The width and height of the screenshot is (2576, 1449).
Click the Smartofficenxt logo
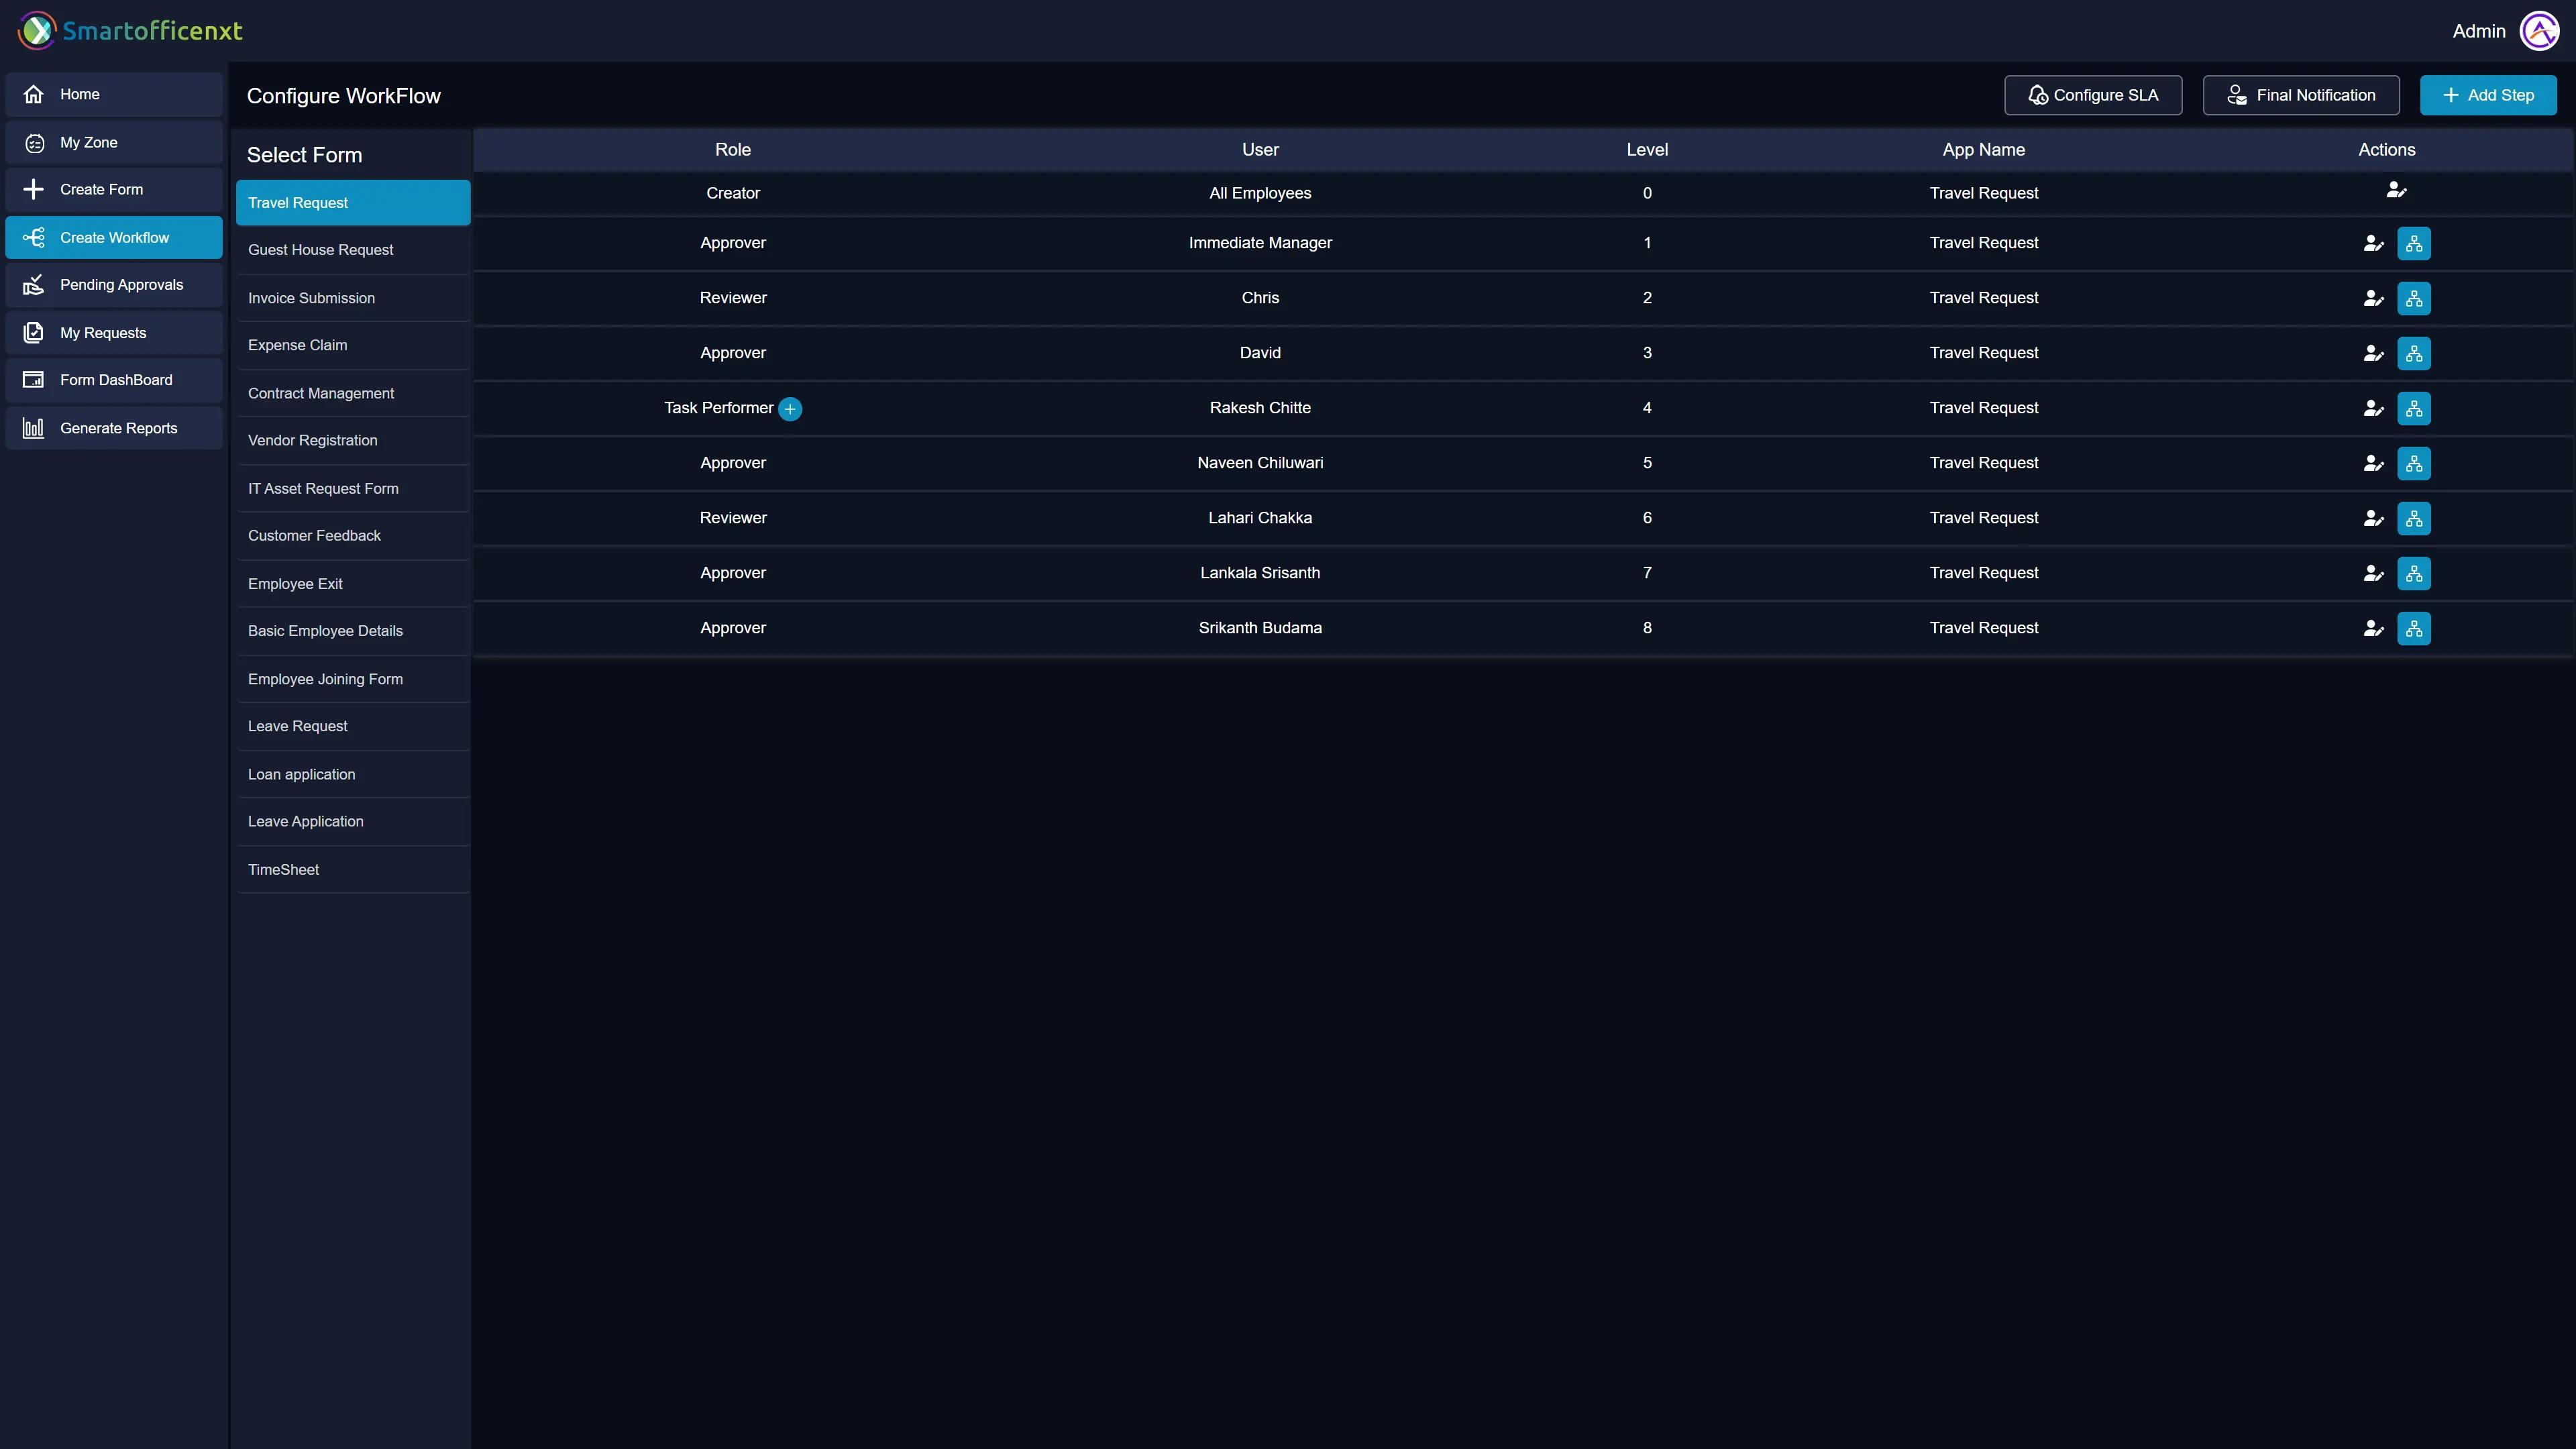130,31
